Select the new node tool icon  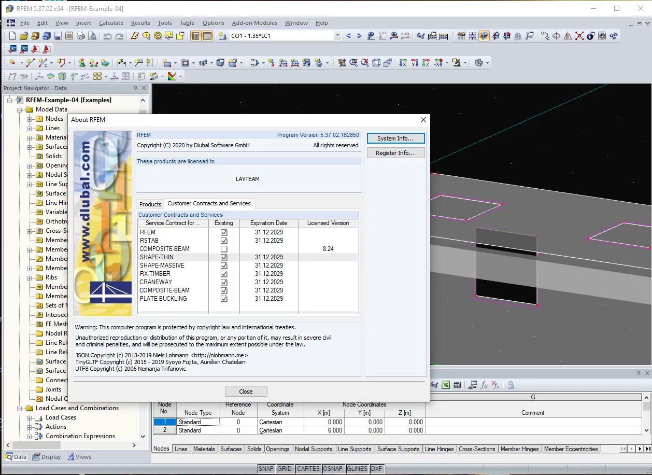[x=12, y=63]
